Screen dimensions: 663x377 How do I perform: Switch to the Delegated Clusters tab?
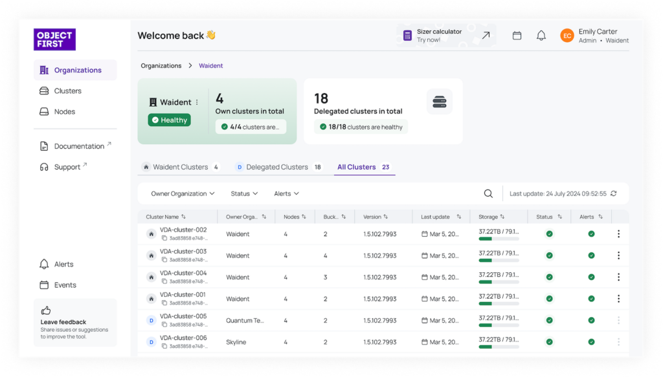[x=278, y=167]
